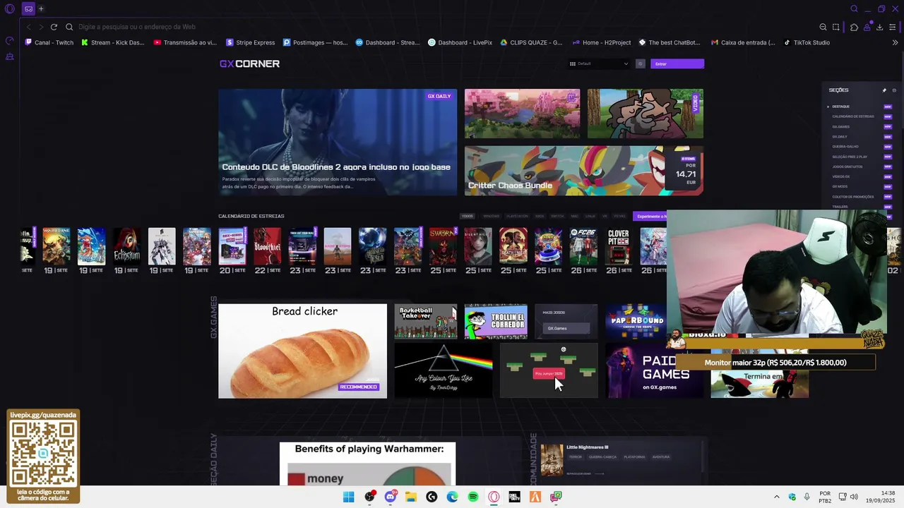
Task: Show hidden system tray icons
Action: (x=777, y=497)
